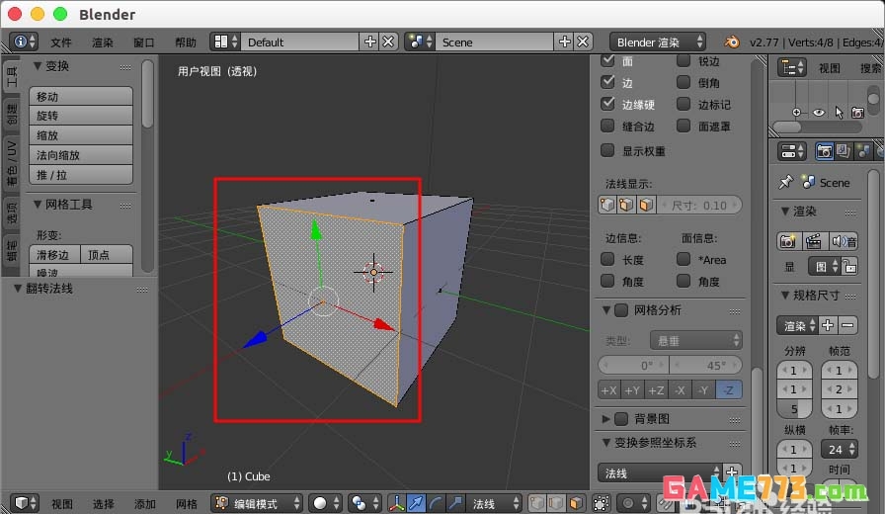Render animation with clapperboard button
This screenshot has width=885, height=514.
tap(814, 241)
